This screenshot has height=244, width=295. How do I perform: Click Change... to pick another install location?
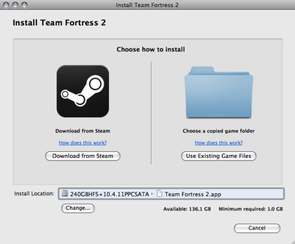(x=78, y=208)
